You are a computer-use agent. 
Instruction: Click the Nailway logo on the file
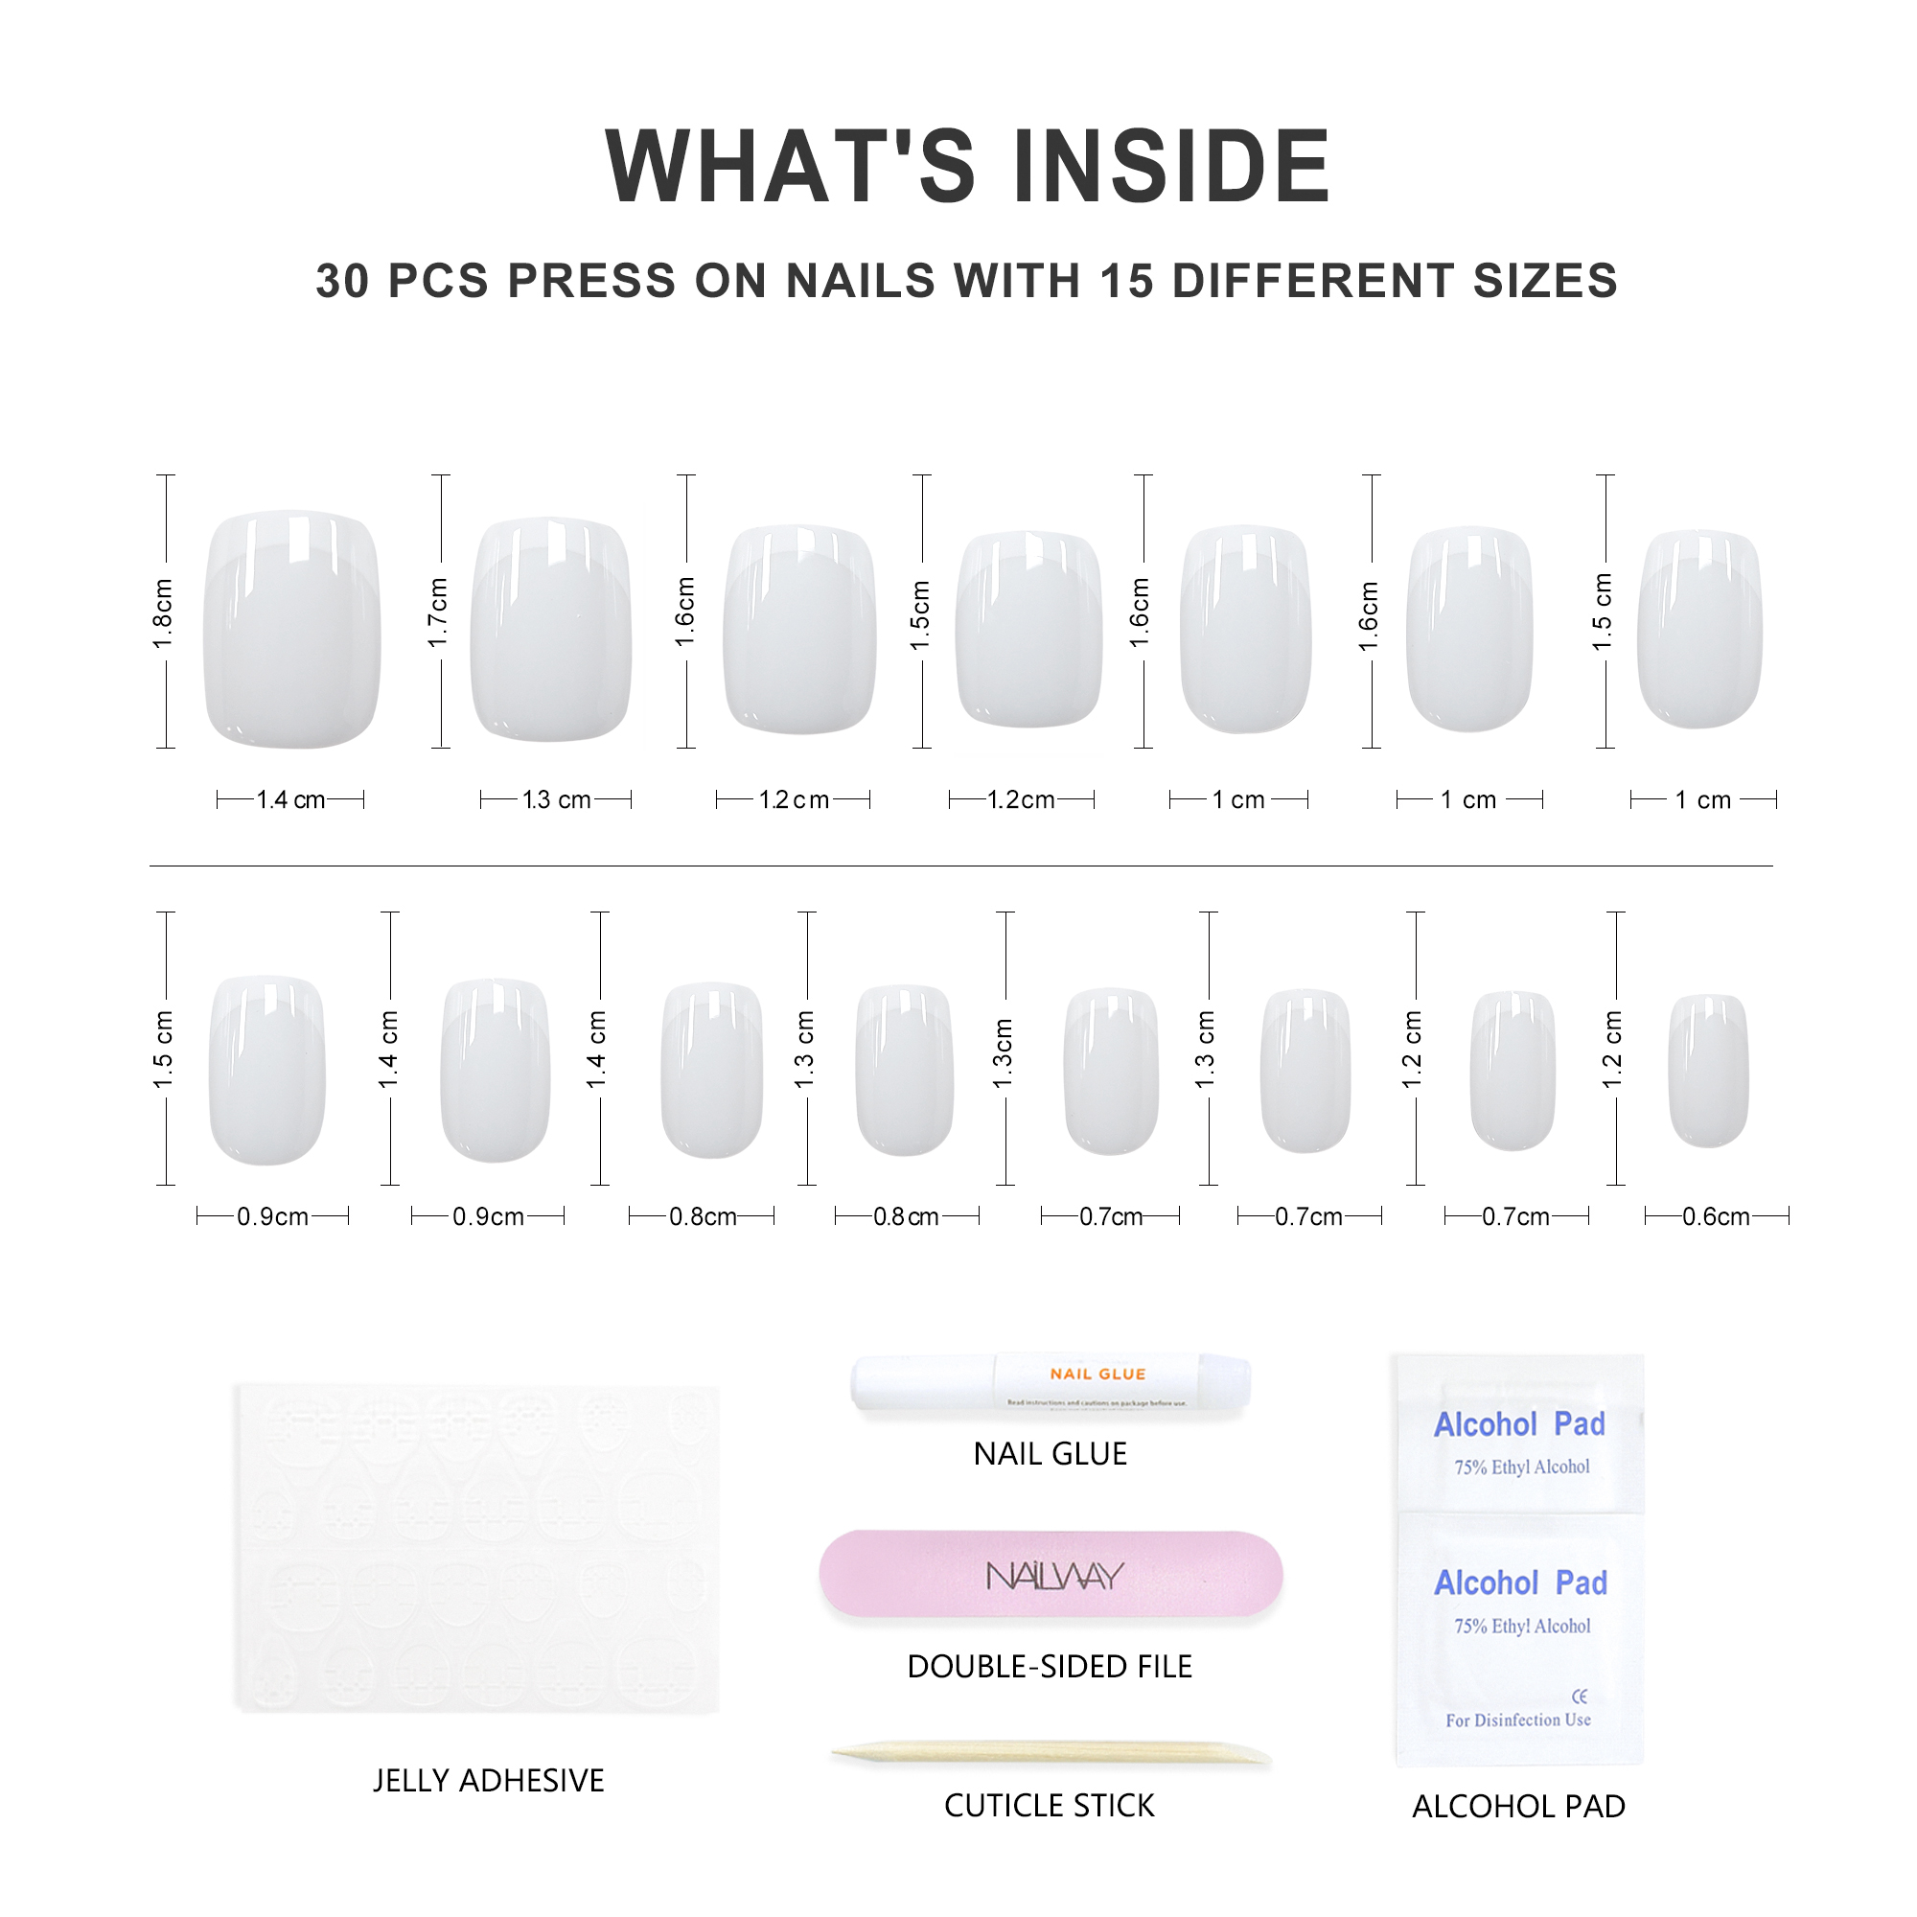click(x=1053, y=1576)
